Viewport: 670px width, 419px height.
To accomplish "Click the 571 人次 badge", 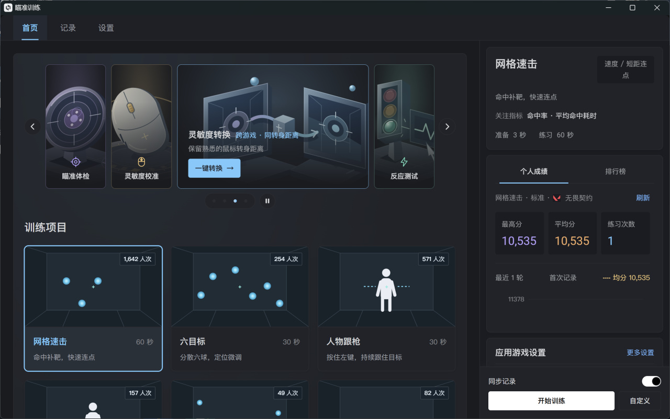I will [433, 259].
